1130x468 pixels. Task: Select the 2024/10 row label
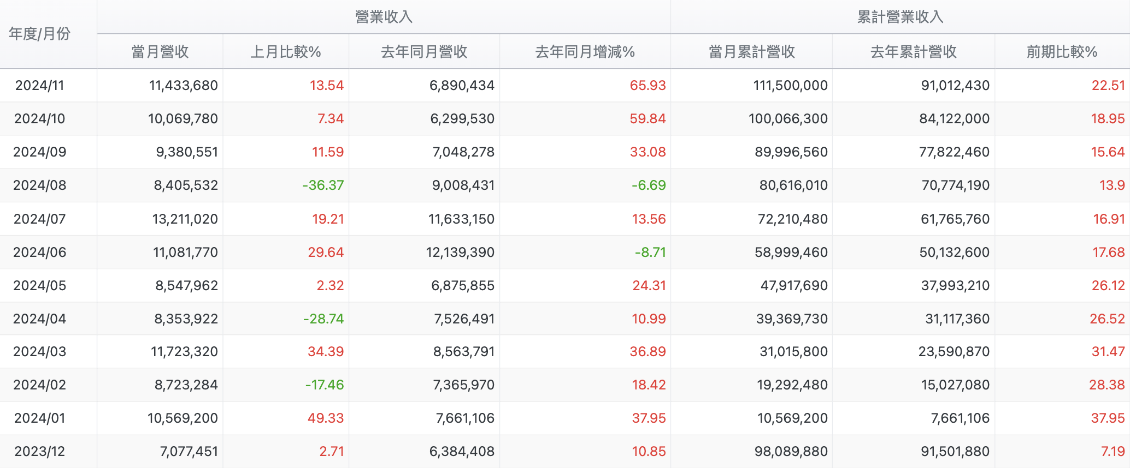pyautogui.click(x=40, y=119)
